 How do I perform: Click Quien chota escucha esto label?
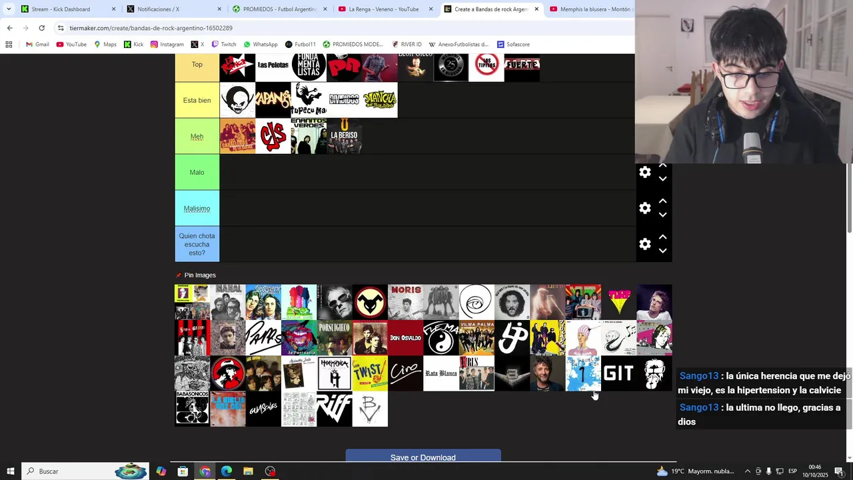click(x=197, y=244)
